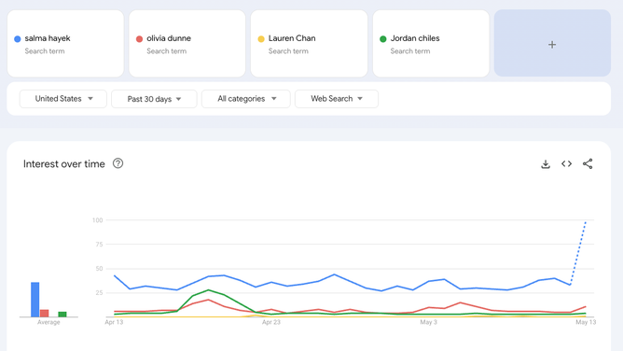The height and width of the screenshot is (351, 623).
Task: Click the May 13 axis label
Action: (x=586, y=322)
